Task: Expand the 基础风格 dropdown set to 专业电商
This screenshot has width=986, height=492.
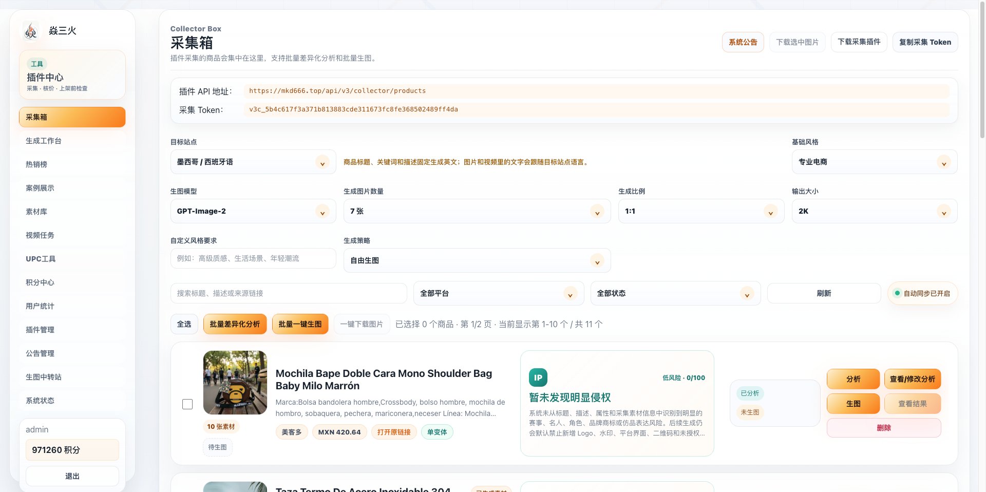Action: [875, 162]
